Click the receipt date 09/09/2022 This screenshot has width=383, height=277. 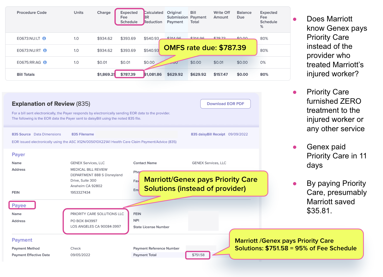tap(238, 134)
